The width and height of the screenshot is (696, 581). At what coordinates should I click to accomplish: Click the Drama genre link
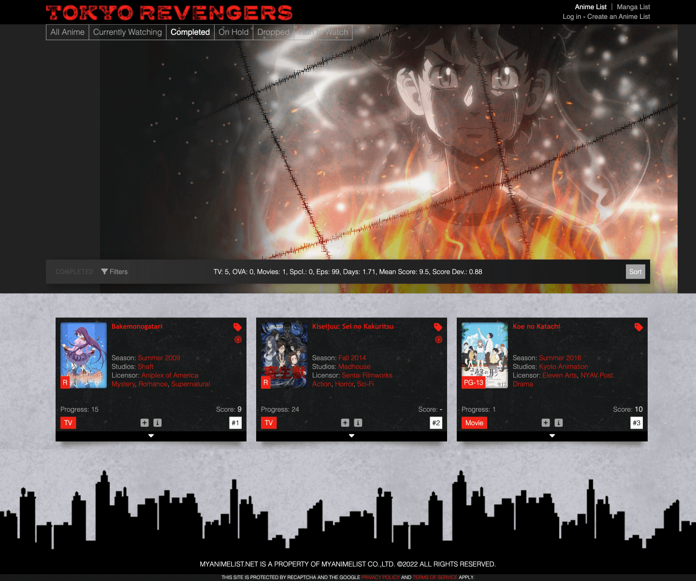pos(523,384)
